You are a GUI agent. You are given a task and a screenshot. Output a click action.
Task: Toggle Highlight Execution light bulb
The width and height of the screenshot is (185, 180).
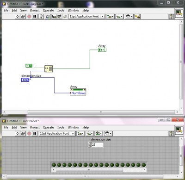point(41,17)
